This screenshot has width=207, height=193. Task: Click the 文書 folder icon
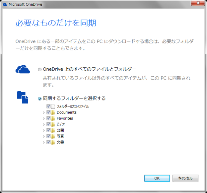[53, 142]
